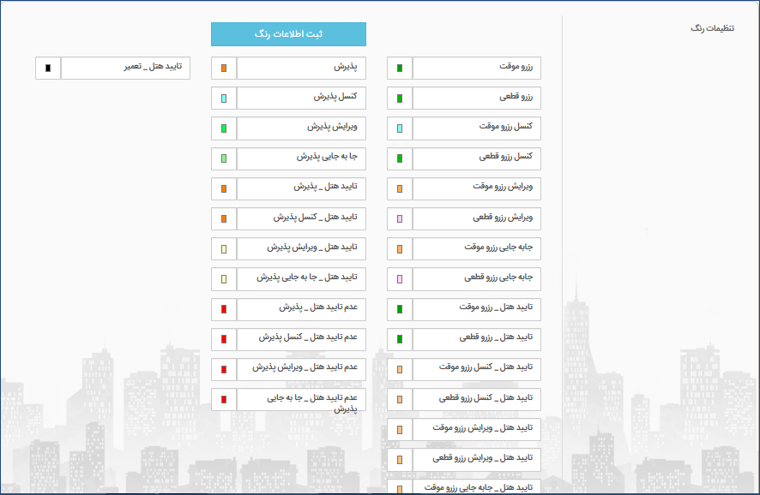Screen dimensions: 760x495
Task: Select the جا به جایی پذیرش field
Action: tap(301, 158)
